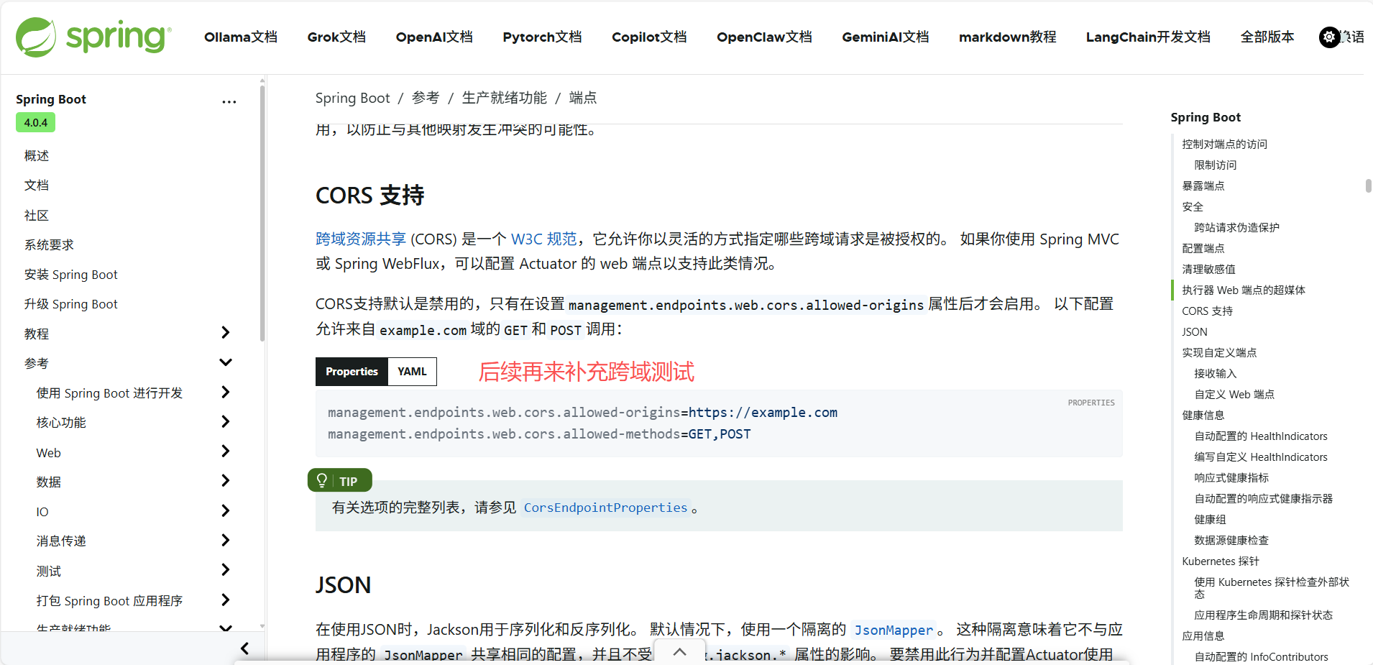Screen dimensions: 1373x665
Task: Open Copilot文档 in the top menu
Action: click(649, 37)
